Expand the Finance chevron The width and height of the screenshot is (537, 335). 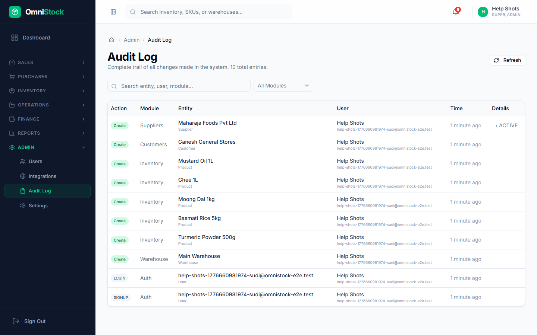[84, 119]
